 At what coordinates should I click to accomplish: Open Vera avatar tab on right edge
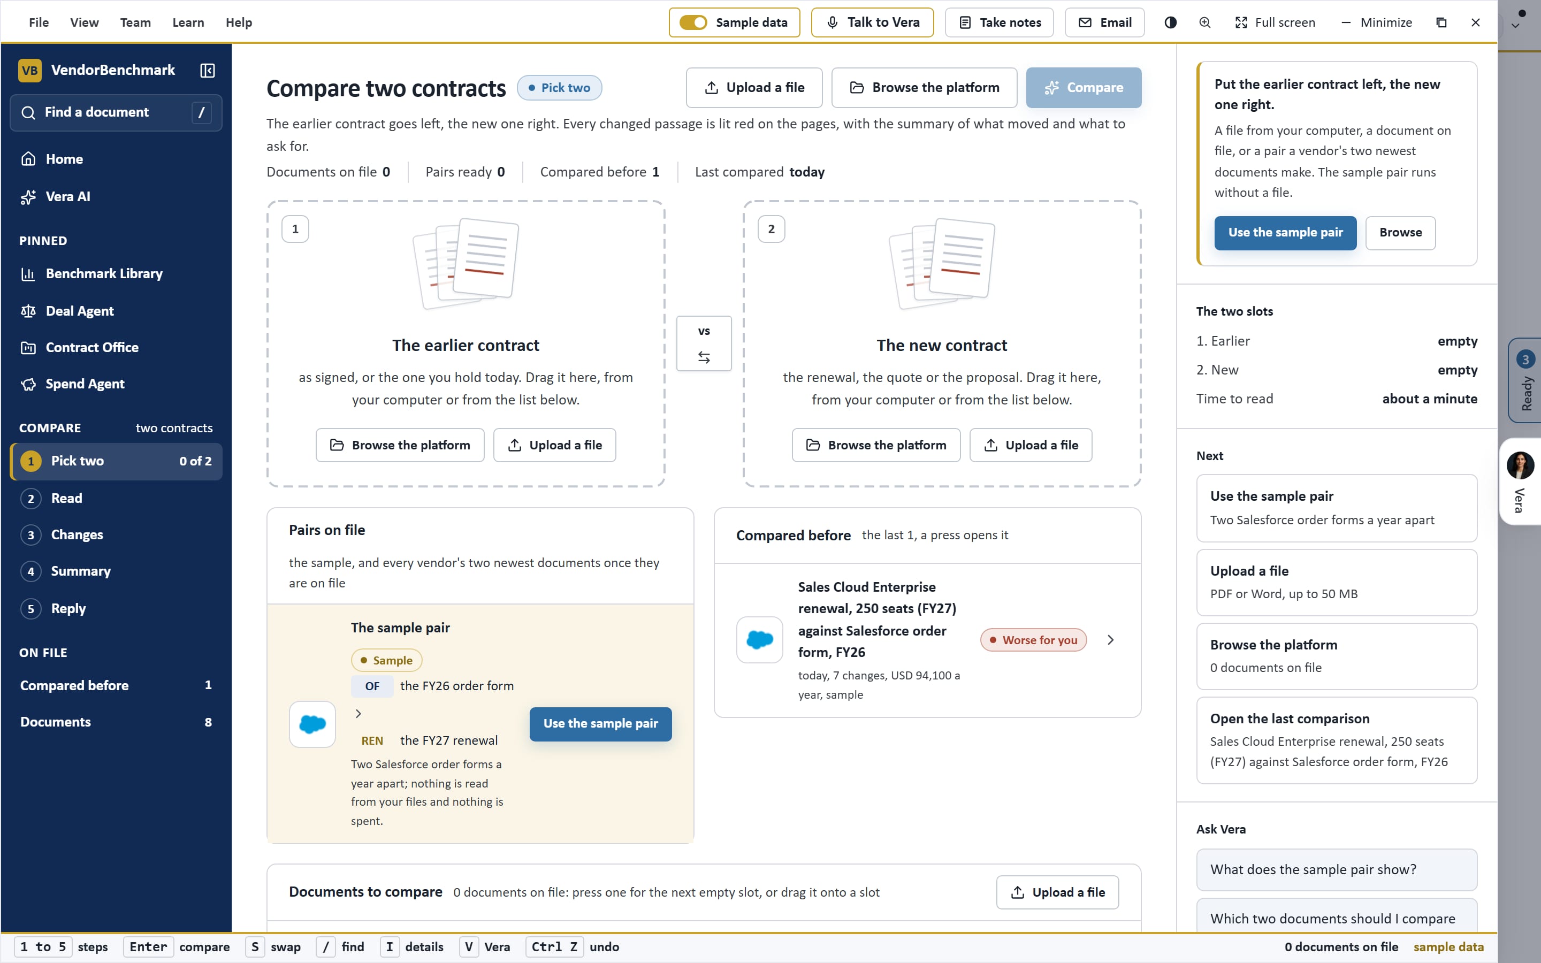(1521, 481)
